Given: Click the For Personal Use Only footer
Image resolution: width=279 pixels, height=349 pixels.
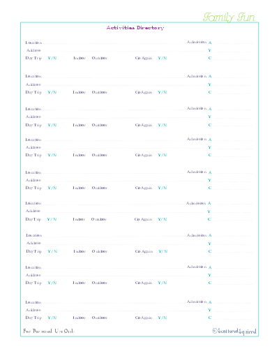Looking at the screenshot, I should [49, 331].
